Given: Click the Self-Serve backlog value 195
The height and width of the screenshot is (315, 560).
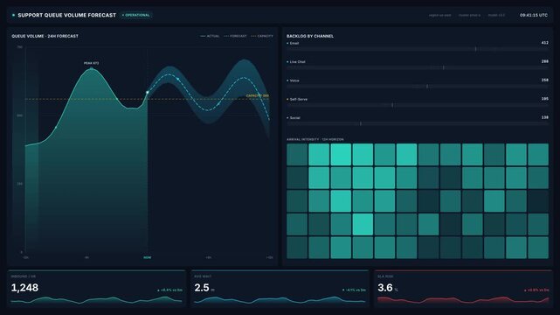Looking at the screenshot, I should [544, 98].
